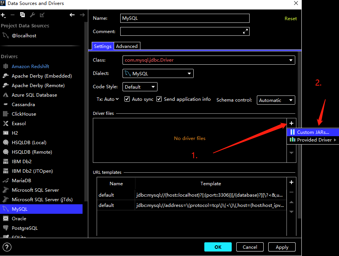339x256 pixels.
Task: Move URL template up arrow
Action: pyautogui.click(x=291, y=202)
